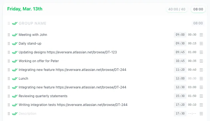This screenshot has width=210, height=121.
Task: Click drag handle of Daily stand-up row
Action: [x=9, y=44]
